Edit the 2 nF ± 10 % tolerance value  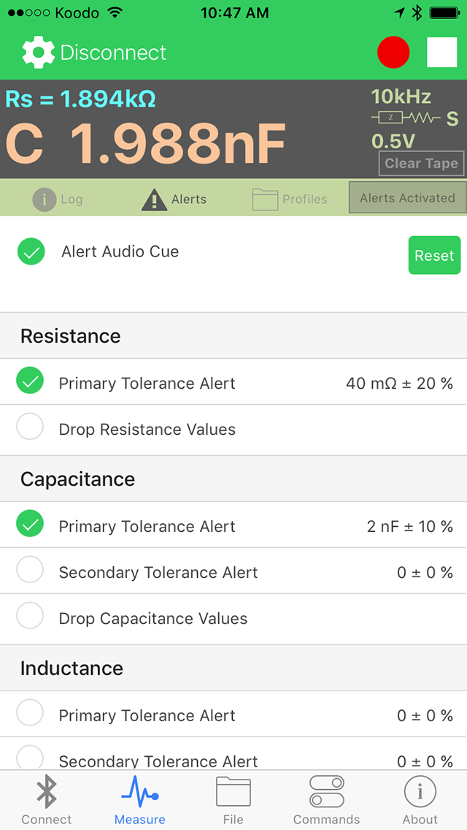(x=409, y=527)
